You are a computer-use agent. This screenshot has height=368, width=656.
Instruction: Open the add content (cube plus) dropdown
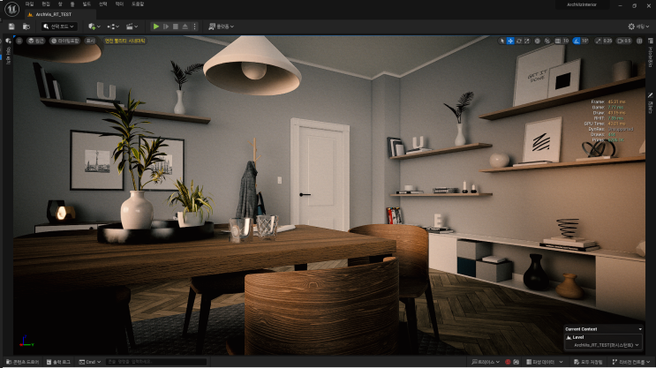94,26
